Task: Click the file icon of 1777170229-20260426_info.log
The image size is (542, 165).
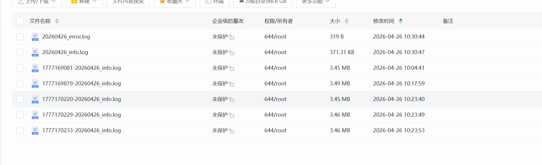Action: click(x=35, y=115)
